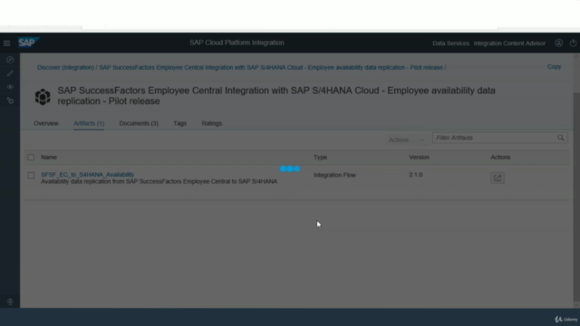580x326 pixels.
Task: Click the SAP Cloud Platform Integration title
Action: [237, 43]
